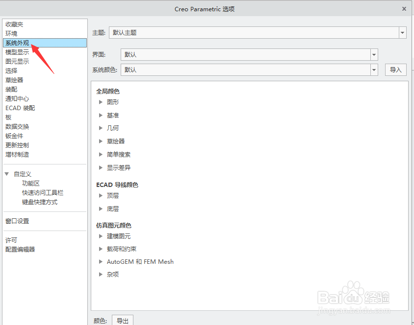
Task: Select 通知中心 in the sidebar
Action: [x=17, y=98]
